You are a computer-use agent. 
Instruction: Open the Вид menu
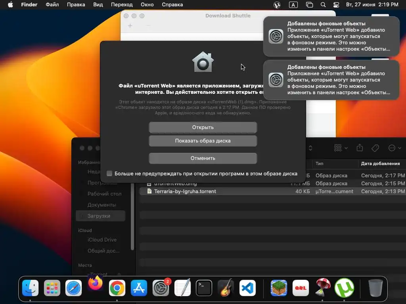coord(98,5)
